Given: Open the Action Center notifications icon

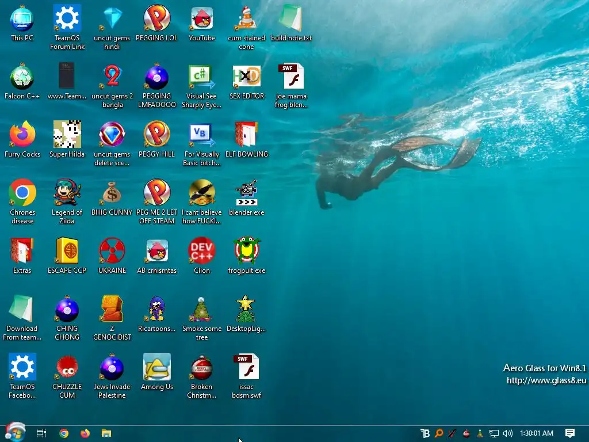Looking at the screenshot, I should (570, 433).
